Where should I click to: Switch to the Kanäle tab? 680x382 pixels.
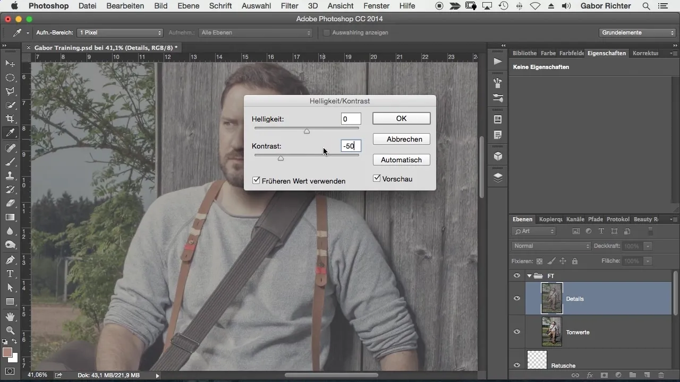click(575, 219)
